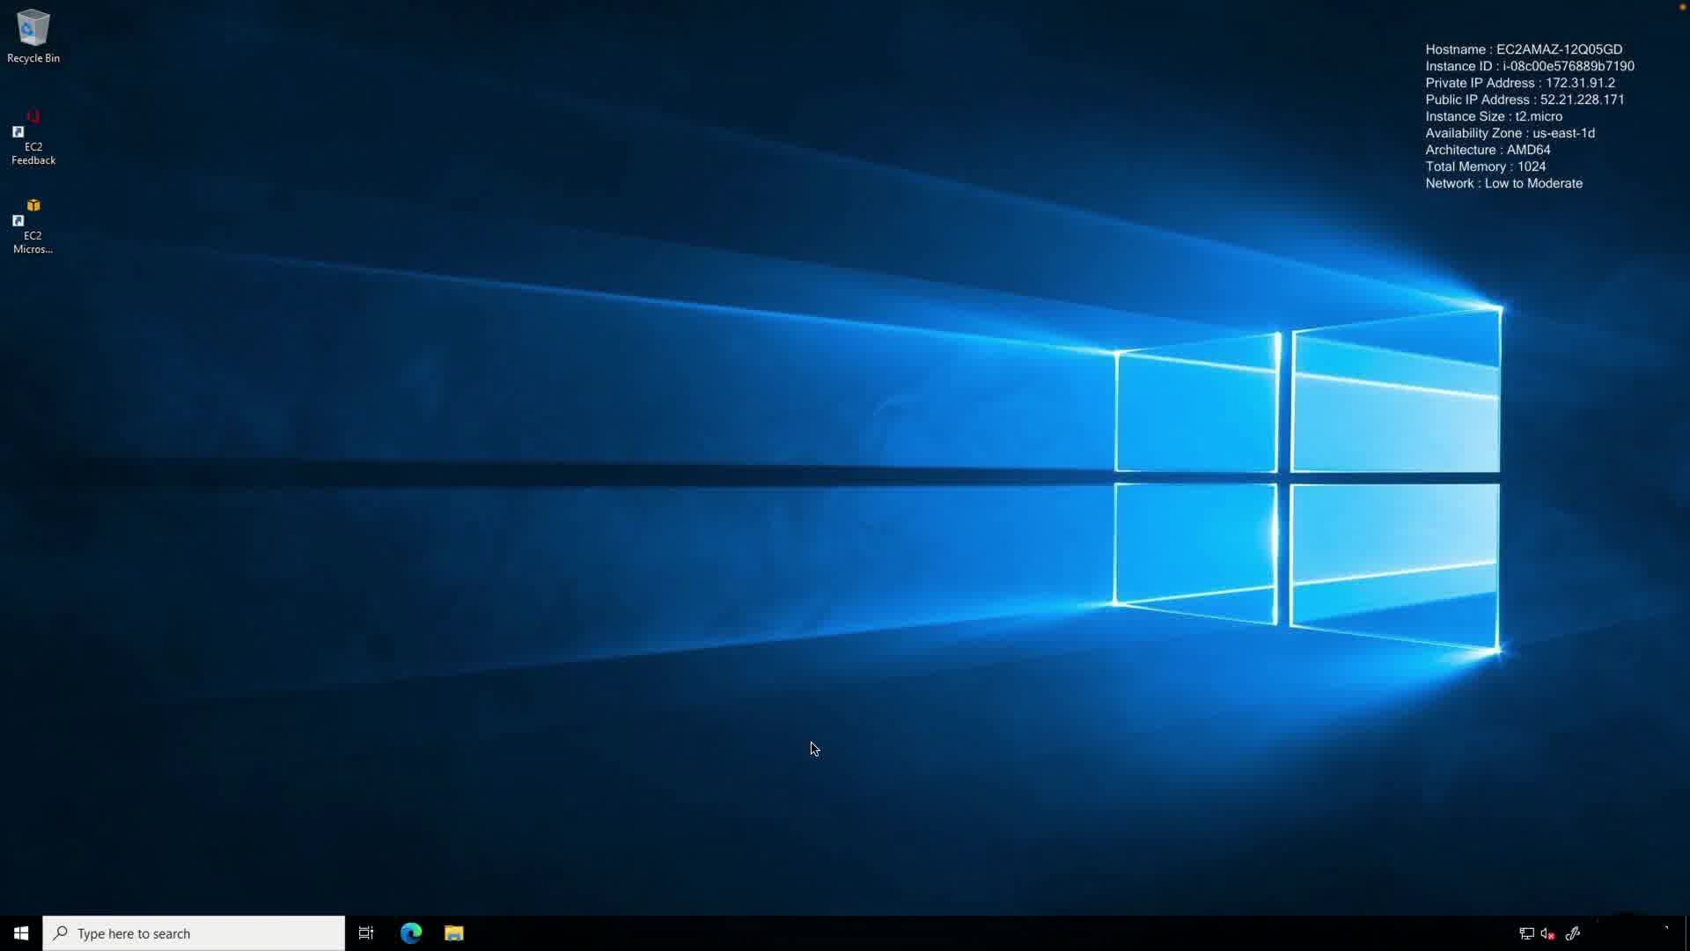The height and width of the screenshot is (951, 1690).
Task: Select the EC2 Microsoft shortcut icon
Action: tap(33, 225)
